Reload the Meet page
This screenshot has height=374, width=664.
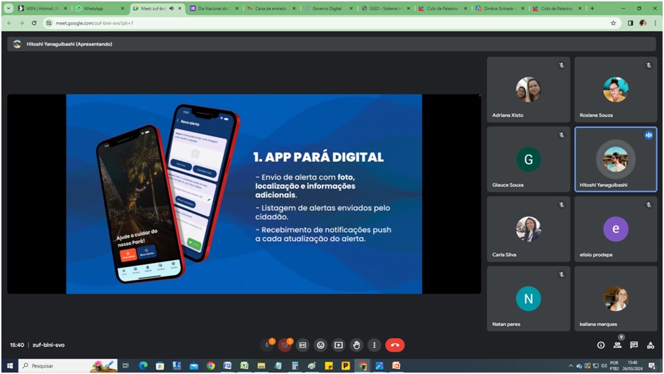point(34,23)
